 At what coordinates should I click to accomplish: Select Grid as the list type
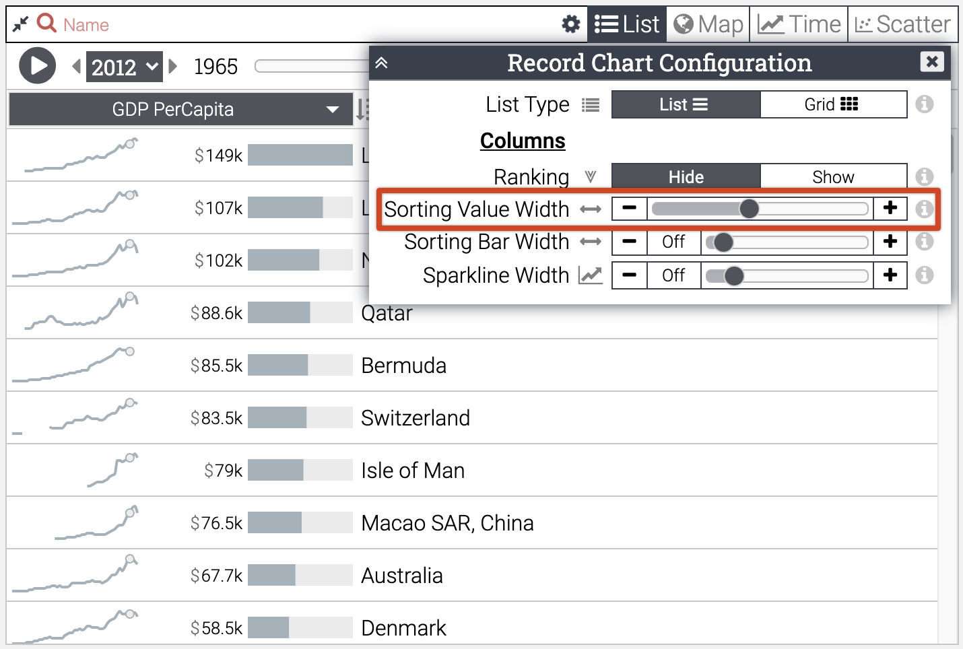pyautogui.click(x=834, y=104)
